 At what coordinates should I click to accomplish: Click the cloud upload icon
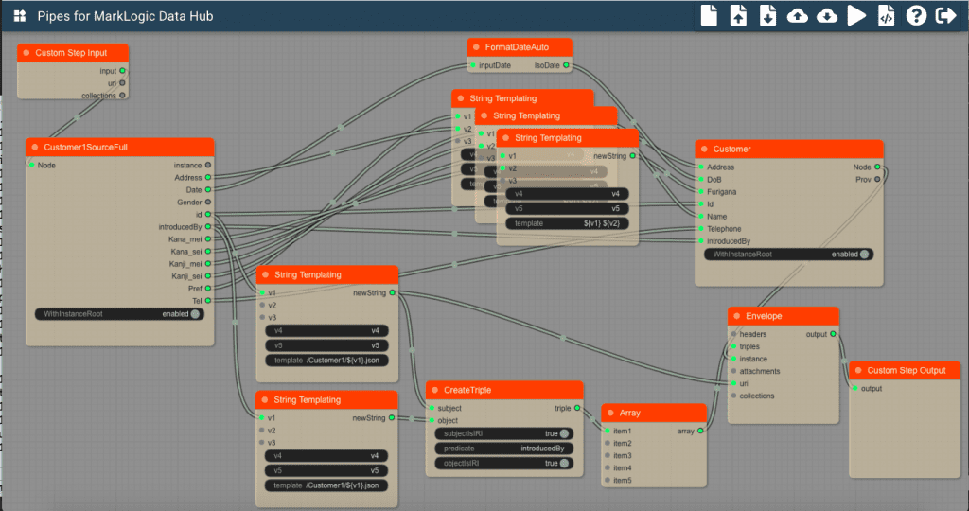(798, 15)
